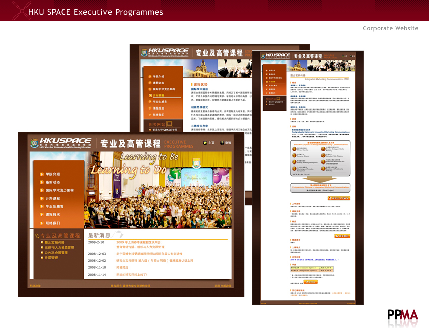Image resolution: width=429 pixels, height=328 pixels.
Task: Click the 'HKU SPACE Executive Programmes' slide title
Action: pyautogui.click(x=95, y=12)
